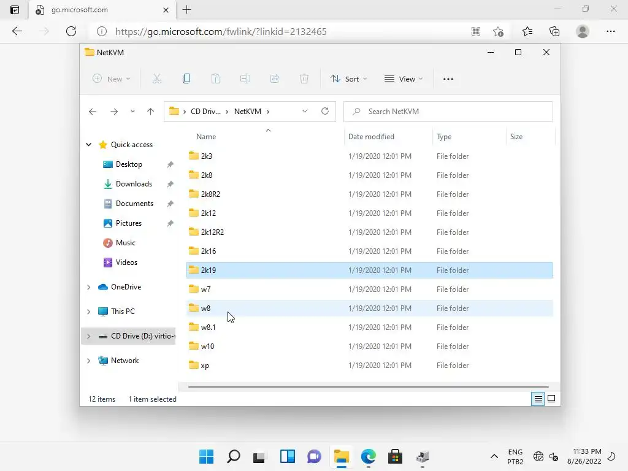Viewport: 628px width, 471px height.
Task: Select Downloads in Quick access
Action: coord(134,184)
